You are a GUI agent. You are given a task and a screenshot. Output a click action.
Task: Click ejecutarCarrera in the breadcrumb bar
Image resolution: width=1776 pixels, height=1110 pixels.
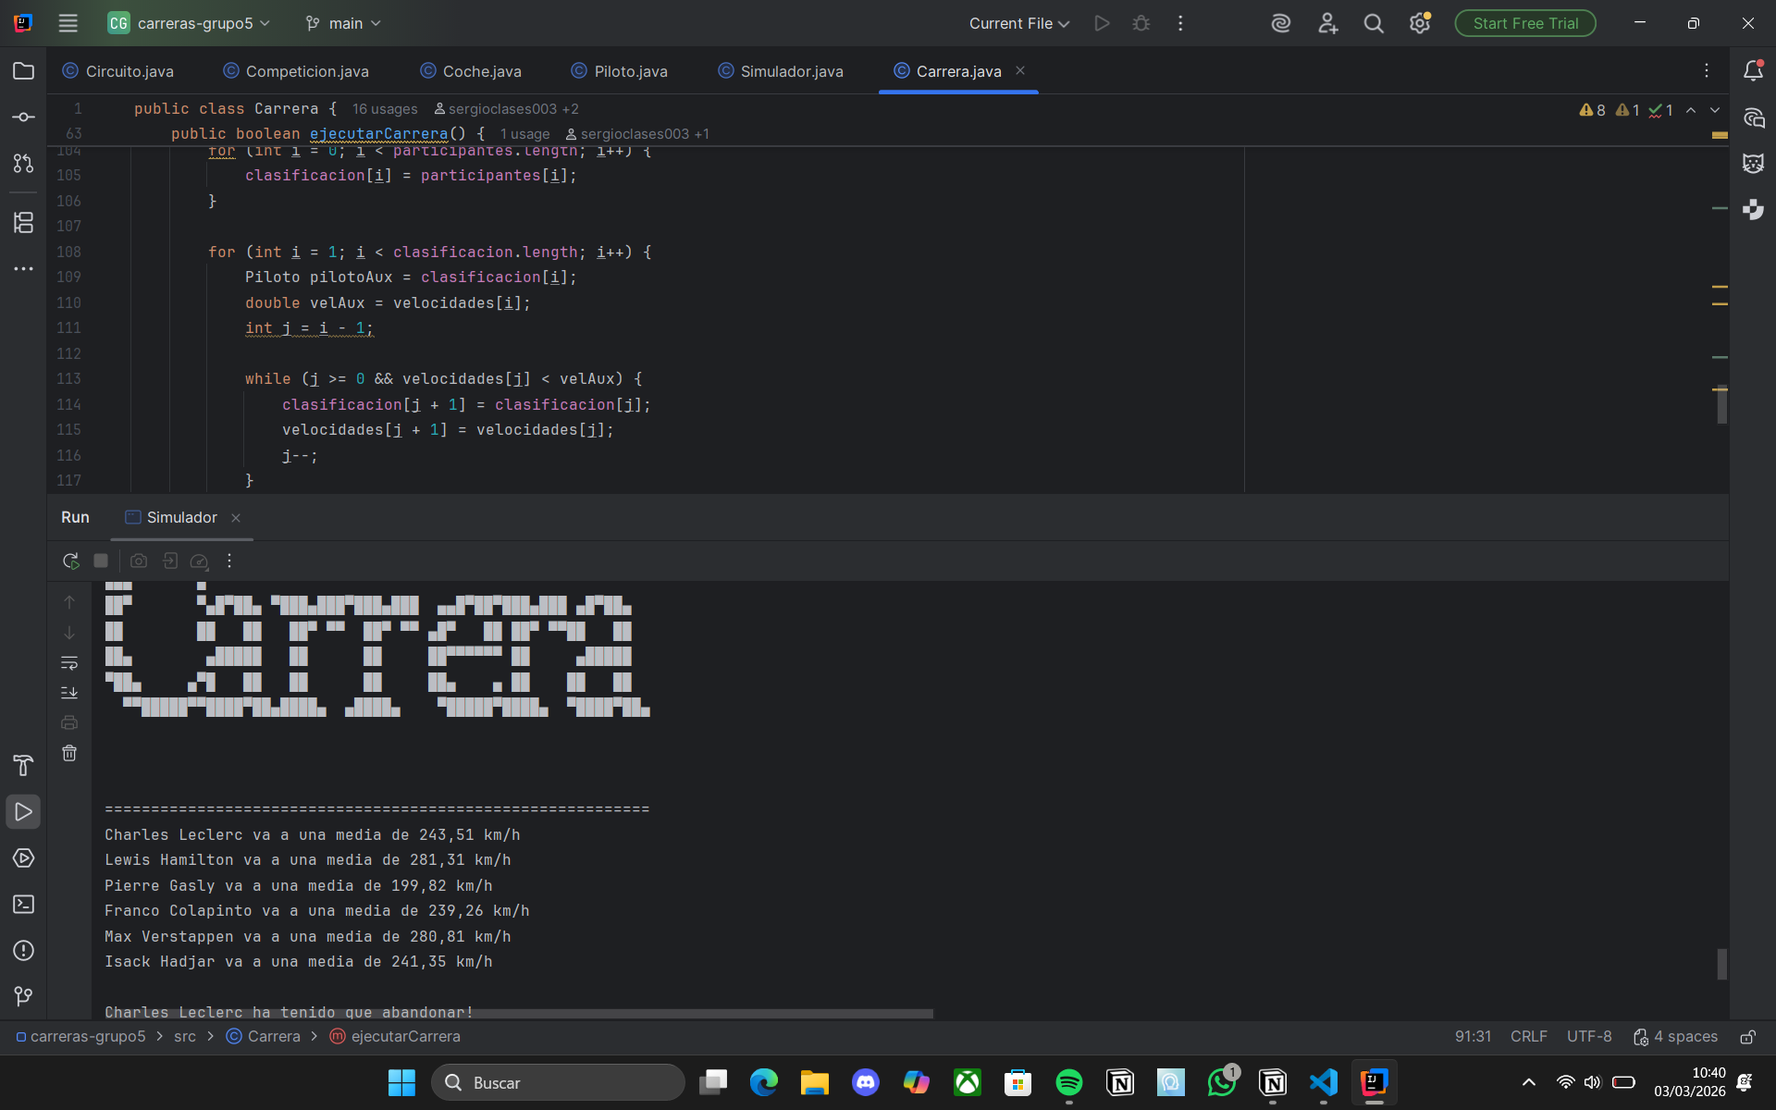click(405, 1037)
